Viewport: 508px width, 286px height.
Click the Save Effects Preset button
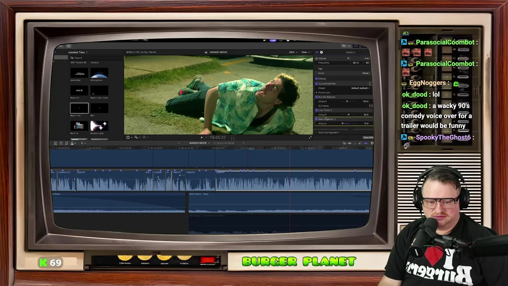[368, 137]
